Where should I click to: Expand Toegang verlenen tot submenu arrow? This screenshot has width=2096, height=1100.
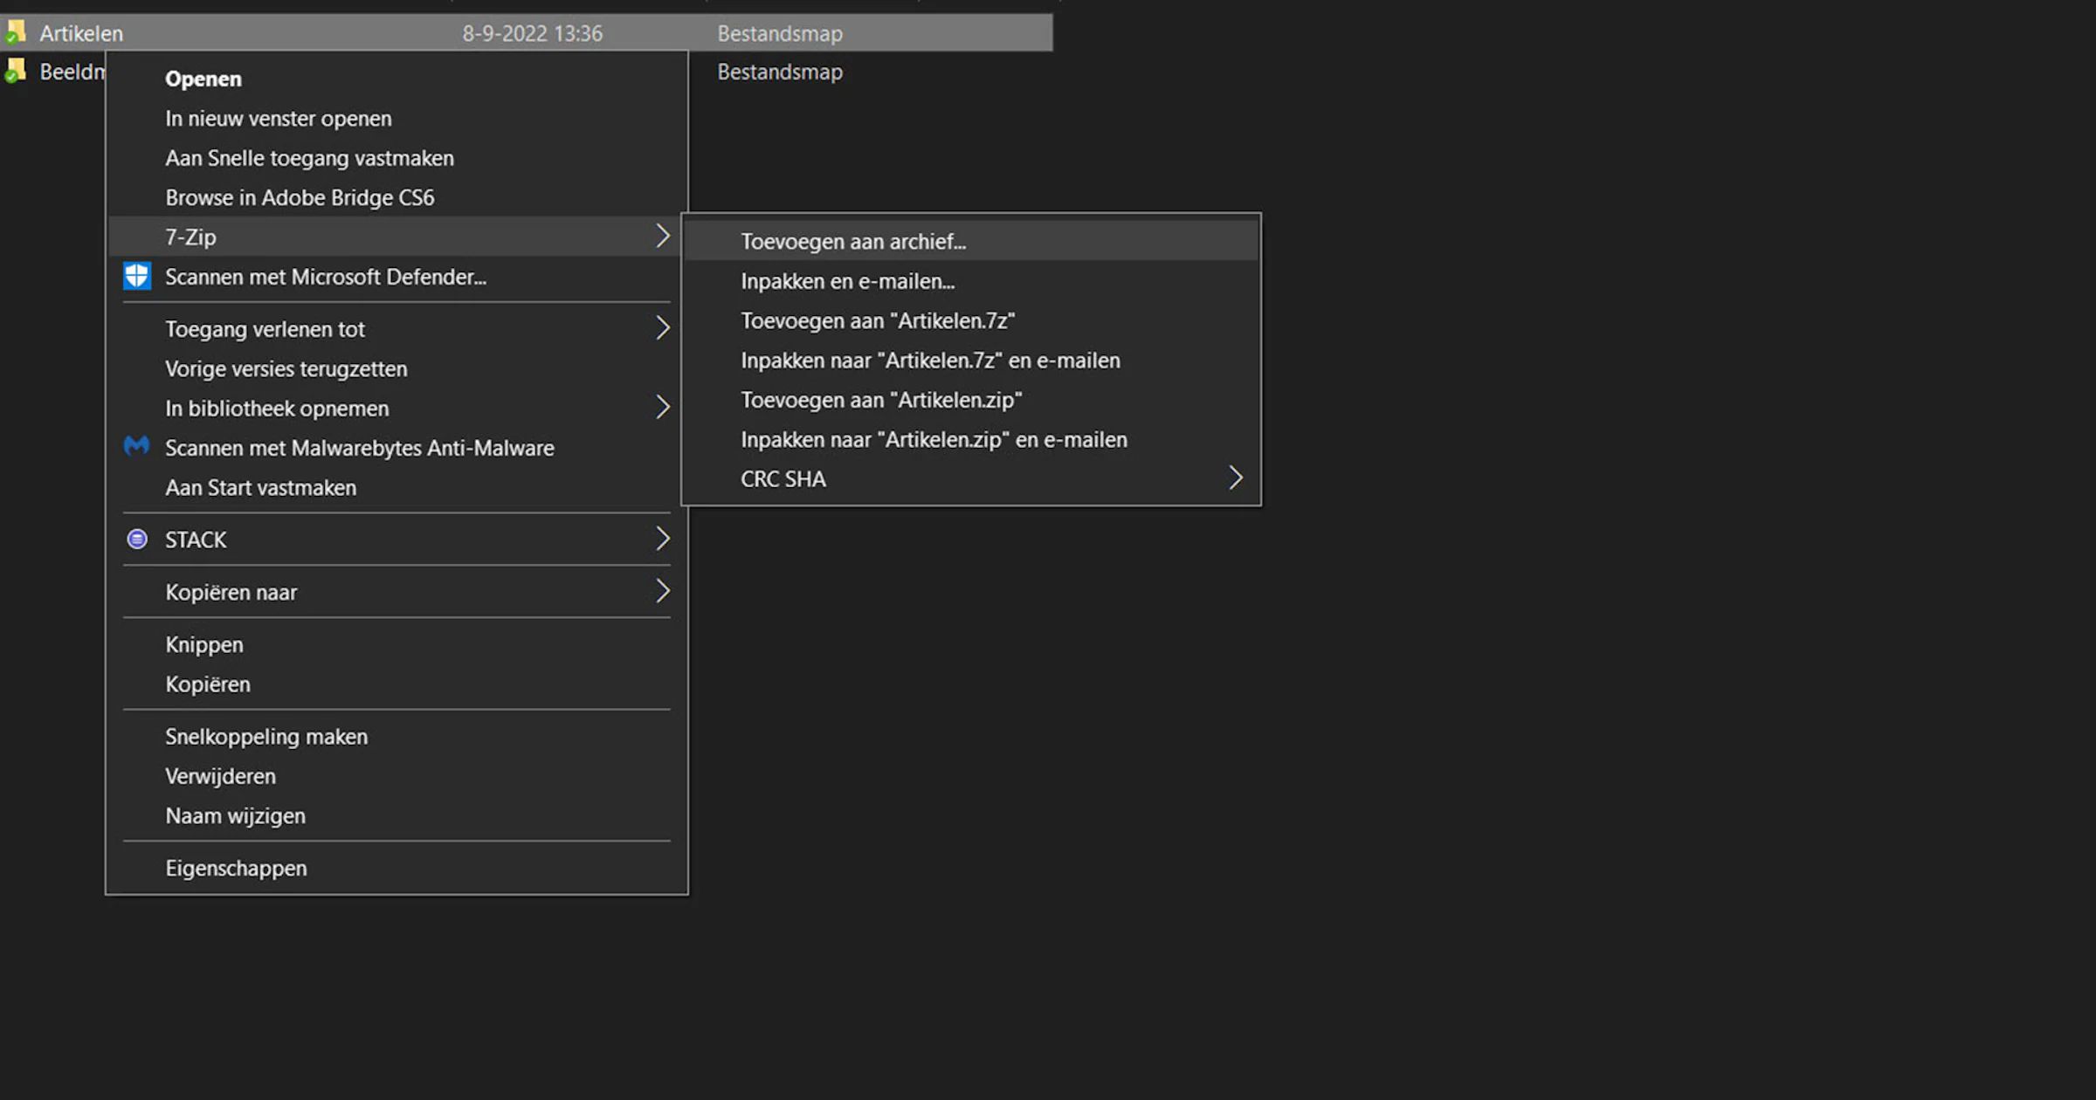click(x=663, y=328)
